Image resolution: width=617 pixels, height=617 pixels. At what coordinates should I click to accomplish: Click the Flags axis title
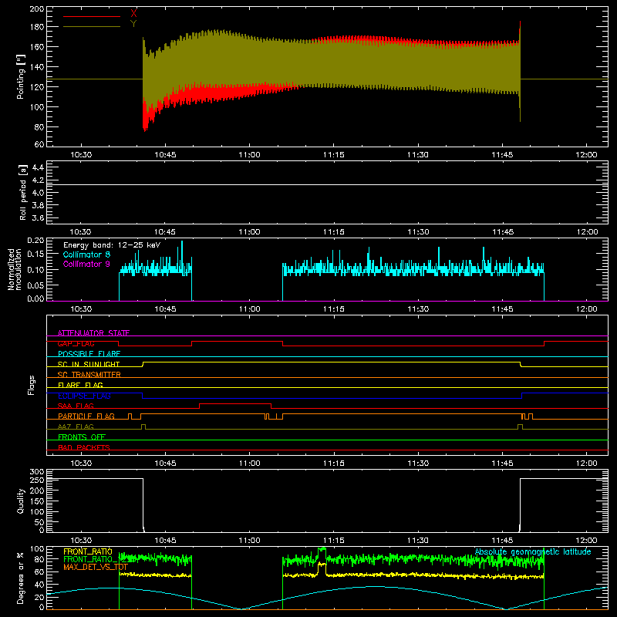point(32,385)
